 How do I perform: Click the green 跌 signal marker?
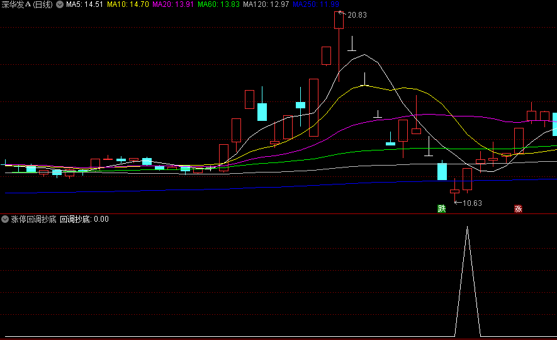(442, 208)
